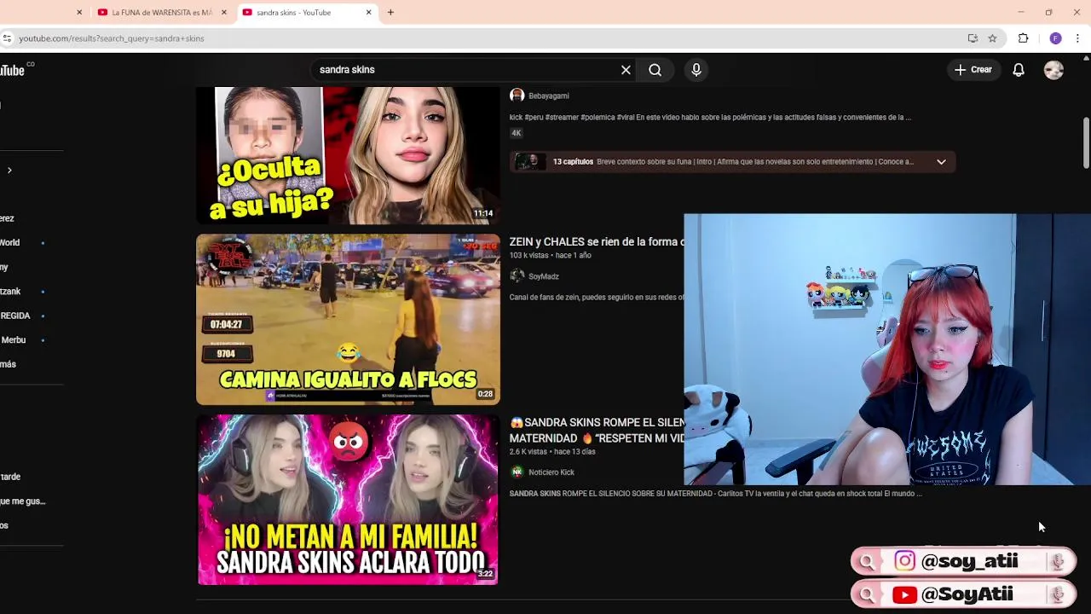
Task: Open the 'CAMINA IGUALITO A FLOCS' thumbnail
Action: 348,319
